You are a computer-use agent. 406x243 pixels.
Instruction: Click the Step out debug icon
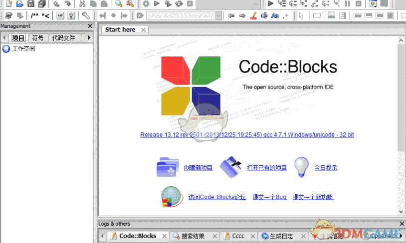click(x=314, y=3)
